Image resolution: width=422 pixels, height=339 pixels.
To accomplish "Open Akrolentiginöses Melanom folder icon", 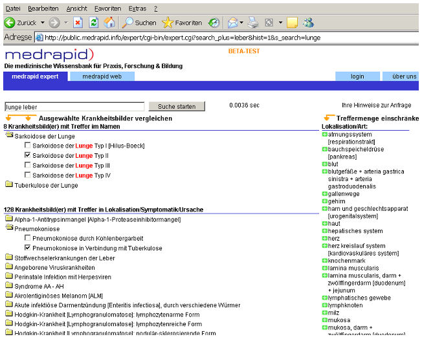I will 9,294.
